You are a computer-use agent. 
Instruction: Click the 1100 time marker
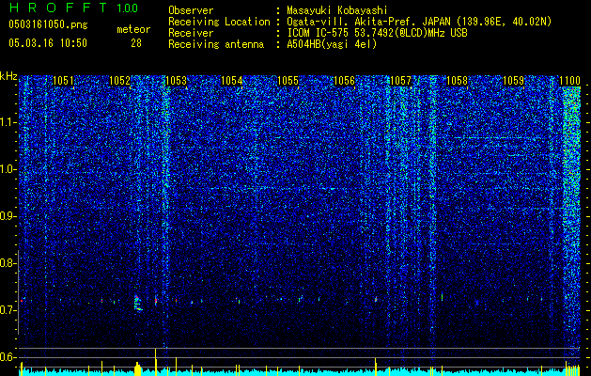[x=569, y=81]
